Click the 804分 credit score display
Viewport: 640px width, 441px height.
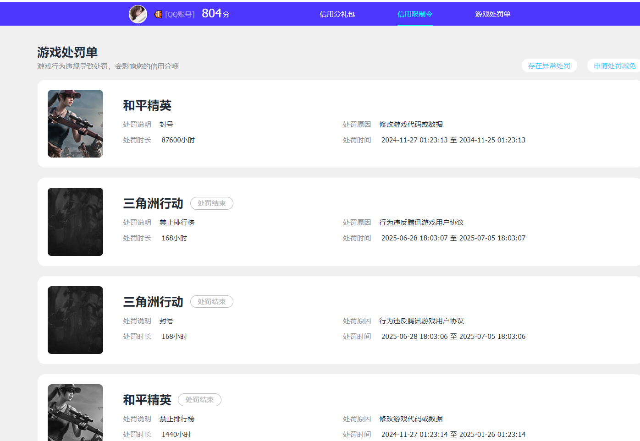pos(215,14)
